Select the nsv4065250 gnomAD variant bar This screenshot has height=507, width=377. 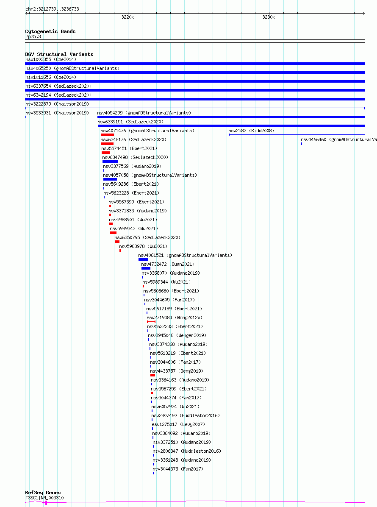[195, 72]
